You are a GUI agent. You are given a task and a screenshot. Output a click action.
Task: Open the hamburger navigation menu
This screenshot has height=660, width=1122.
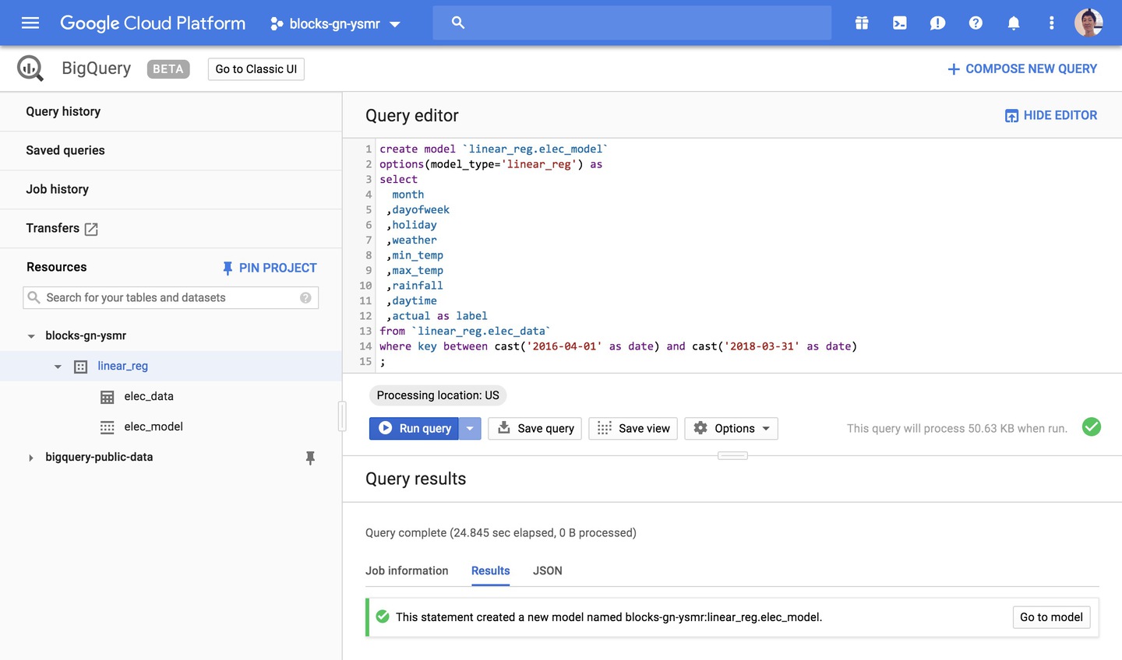click(30, 23)
